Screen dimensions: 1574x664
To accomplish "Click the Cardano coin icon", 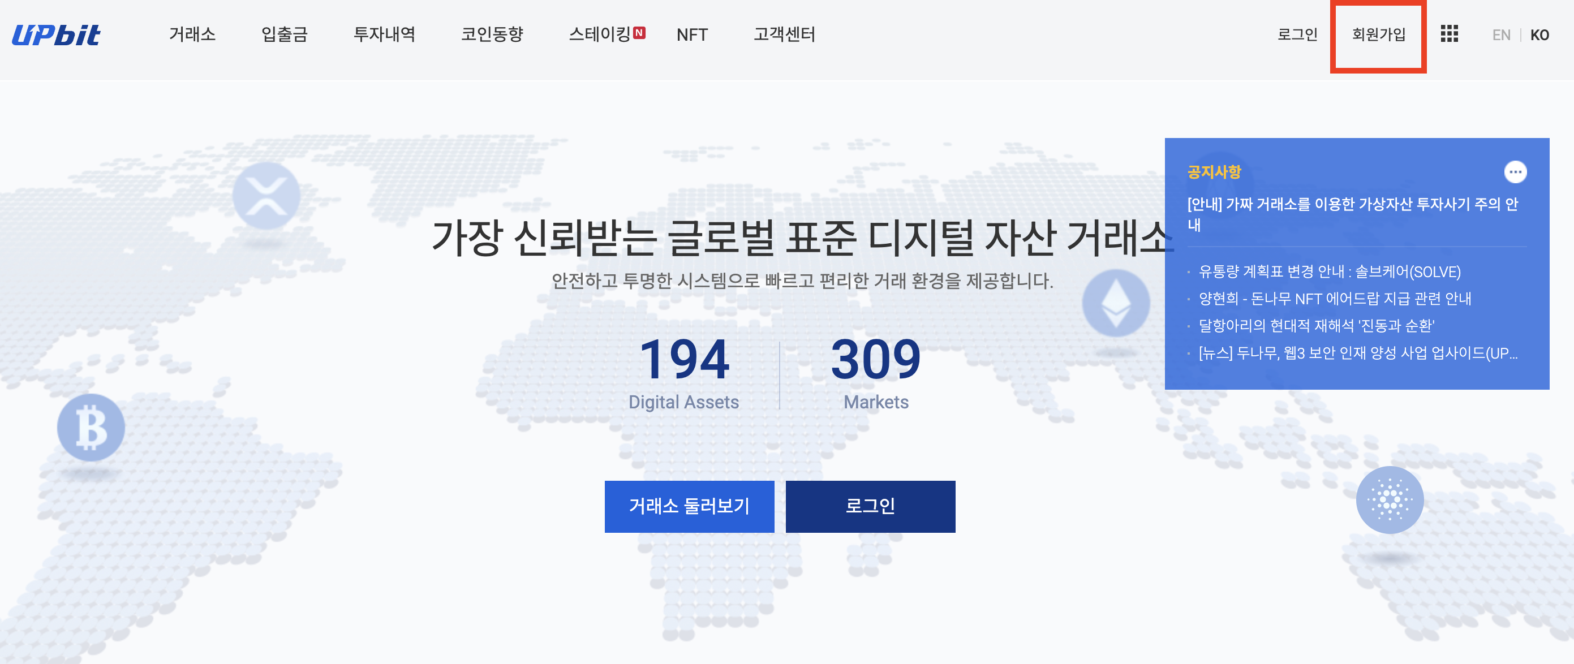I will (1390, 499).
